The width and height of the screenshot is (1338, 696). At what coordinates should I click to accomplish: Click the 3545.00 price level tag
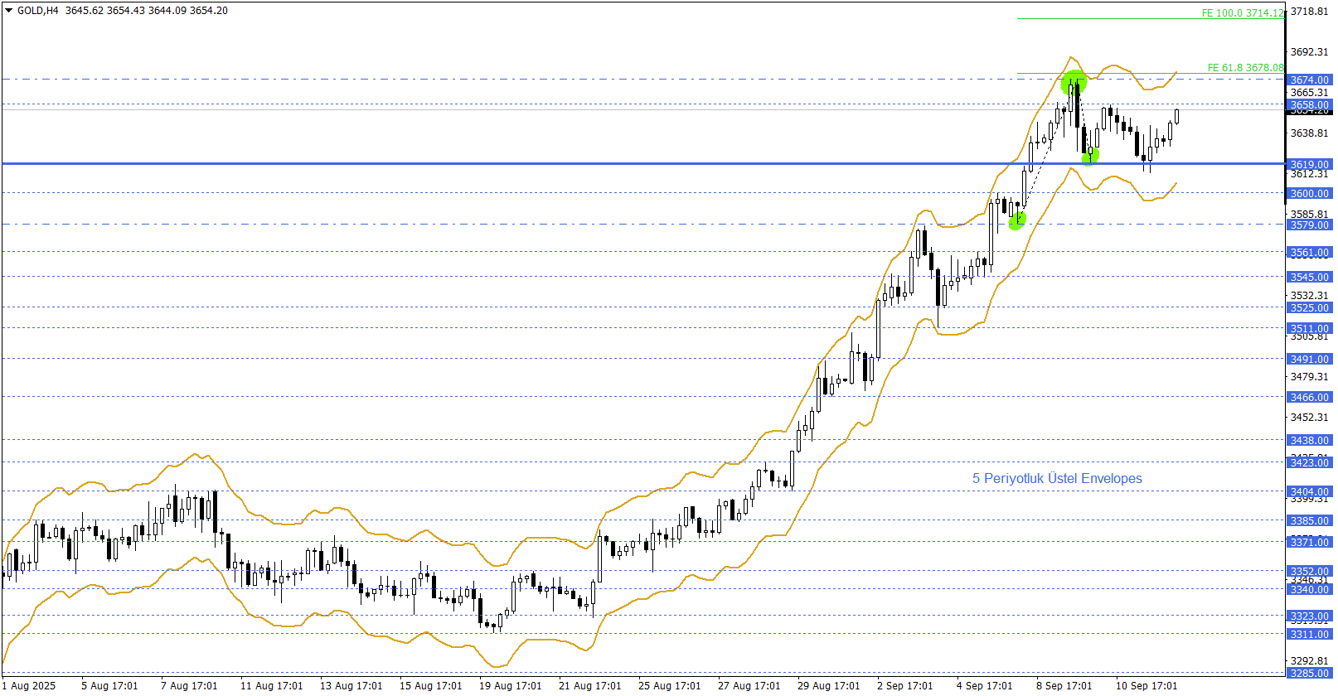(x=1310, y=278)
